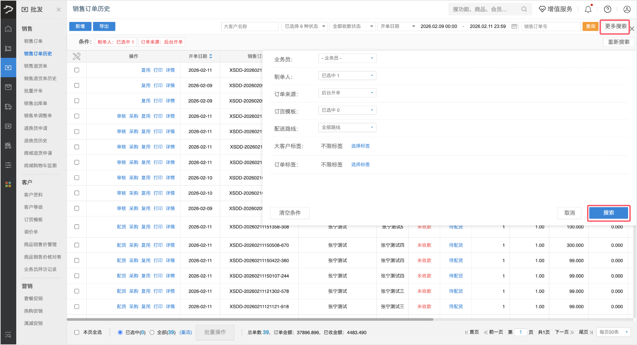
Task: Open the calendar icon next to date range
Action: (x=514, y=26)
